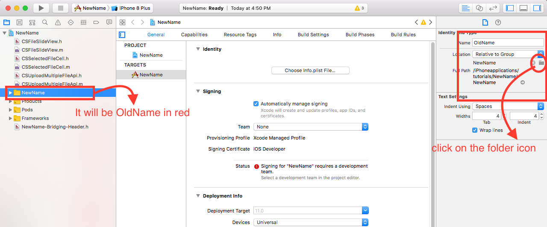Show the Project navigator

pyautogui.click(x=6, y=22)
